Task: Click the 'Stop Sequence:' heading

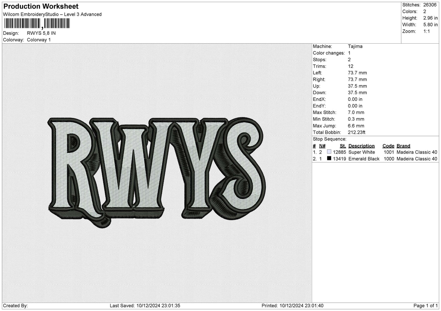Action: [x=330, y=139]
